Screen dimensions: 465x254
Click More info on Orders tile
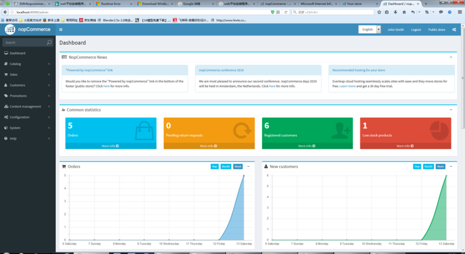[x=108, y=146]
